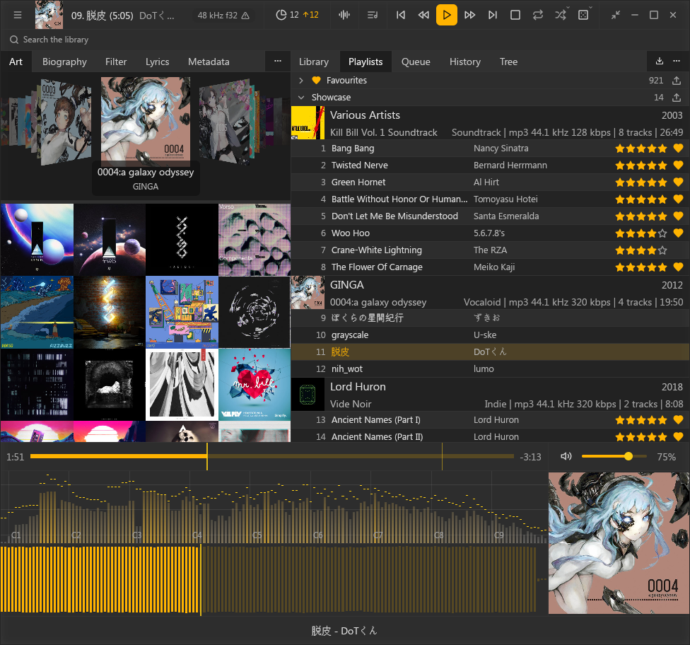
Task: Collapse the Showcase playlist
Action: (301, 98)
